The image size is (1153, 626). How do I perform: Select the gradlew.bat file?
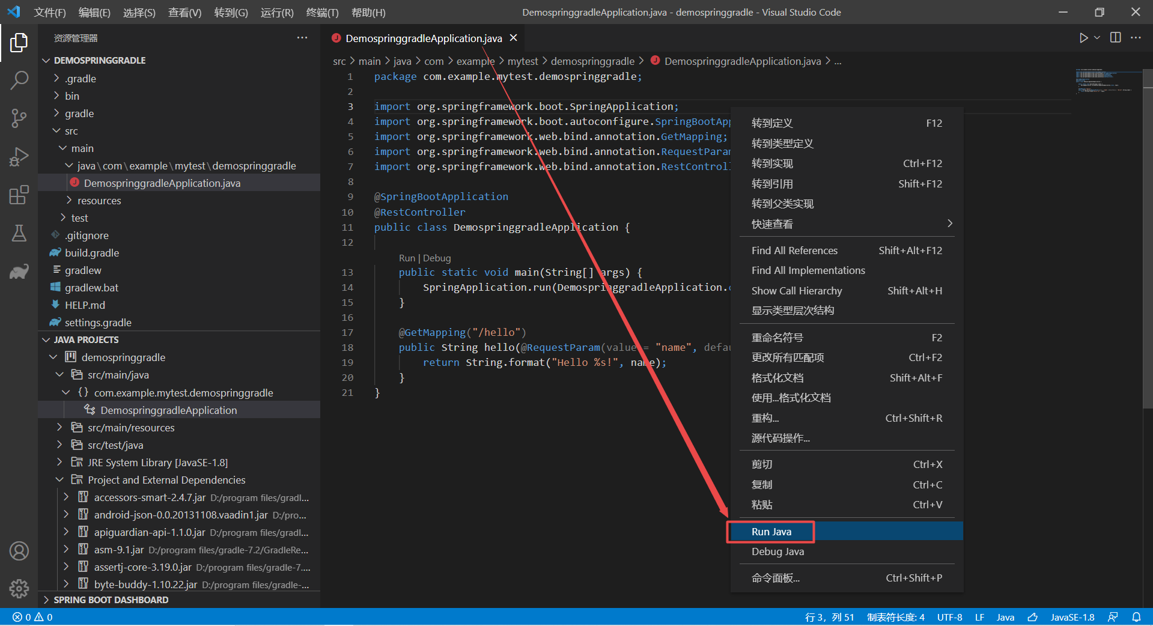click(x=179, y=288)
